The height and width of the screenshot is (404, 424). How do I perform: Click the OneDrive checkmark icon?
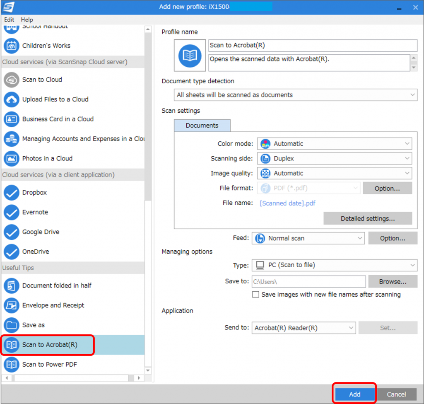pos(11,252)
